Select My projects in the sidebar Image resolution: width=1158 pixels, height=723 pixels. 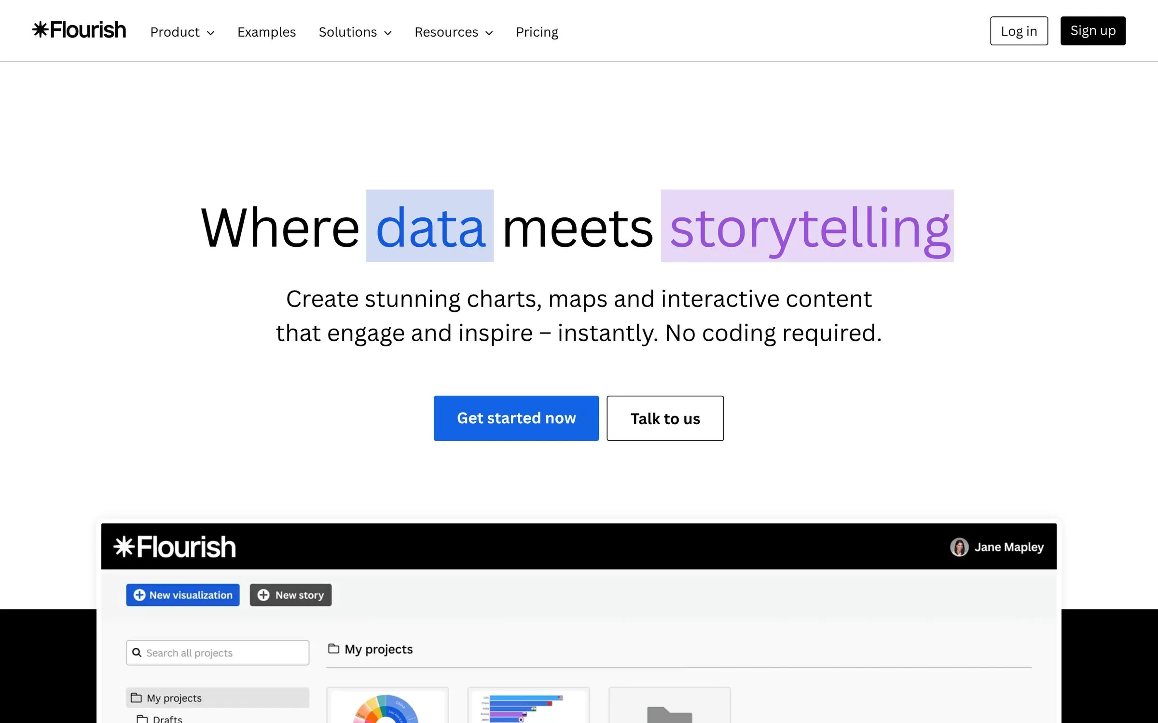[218, 698]
